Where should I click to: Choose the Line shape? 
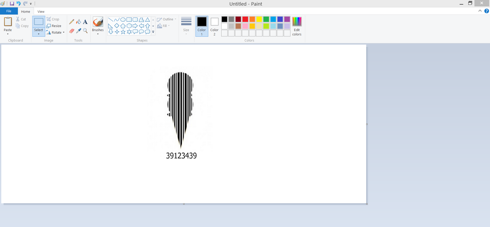coord(111,20)
